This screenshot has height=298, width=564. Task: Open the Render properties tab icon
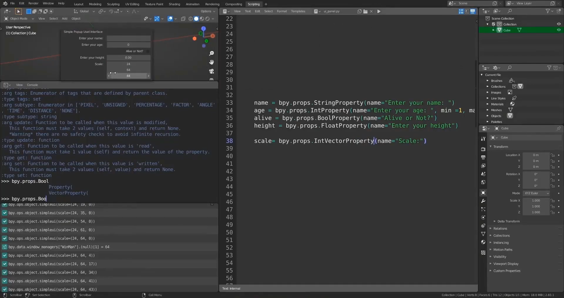coord(483,149)
